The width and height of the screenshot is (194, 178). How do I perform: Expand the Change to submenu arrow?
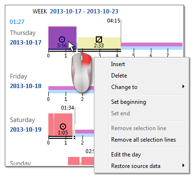[183, 87]
